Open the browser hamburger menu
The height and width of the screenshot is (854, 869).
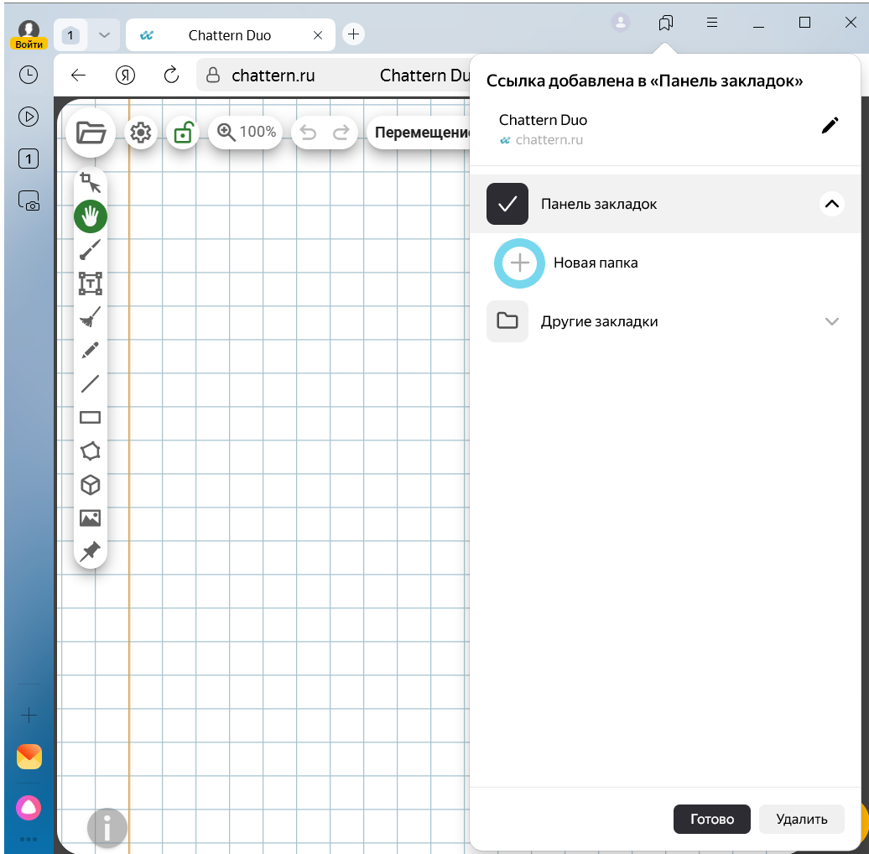711,23
